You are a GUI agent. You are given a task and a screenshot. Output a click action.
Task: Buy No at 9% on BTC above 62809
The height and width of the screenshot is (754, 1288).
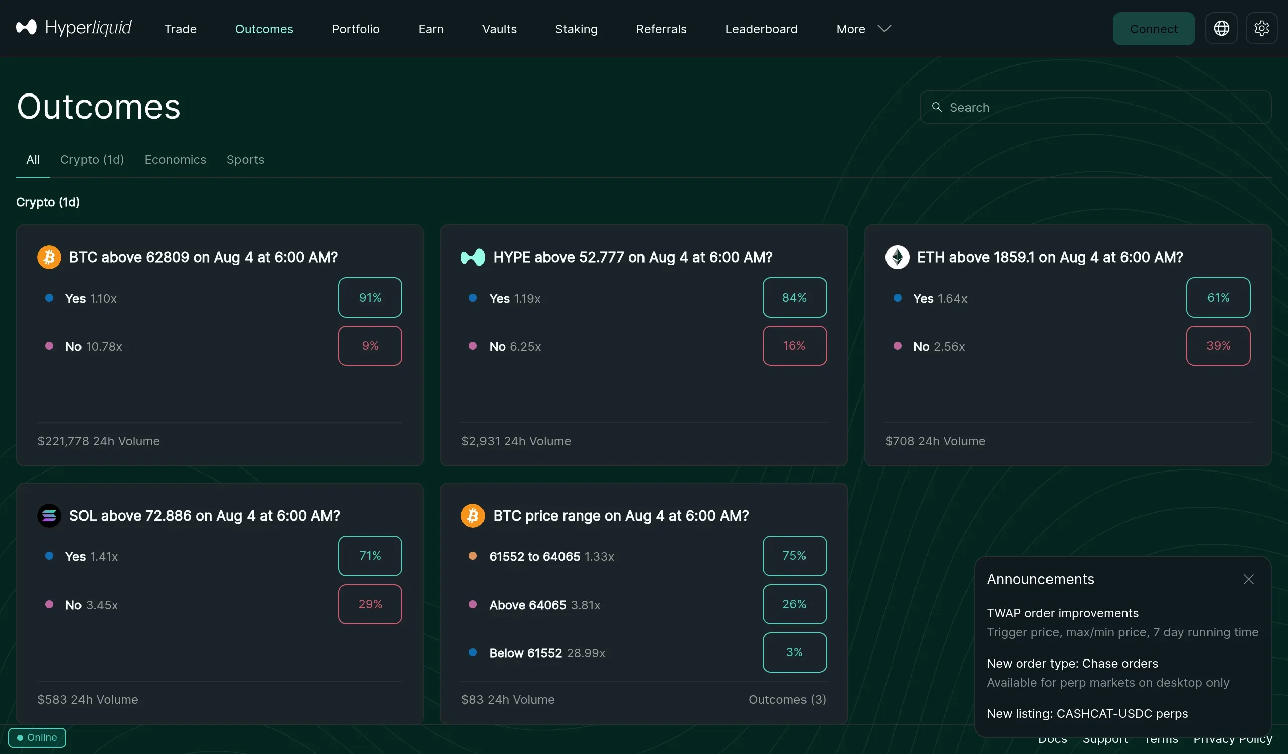click(x=370, y=346)
